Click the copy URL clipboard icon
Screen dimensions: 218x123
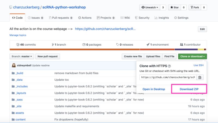click(200, 77)
